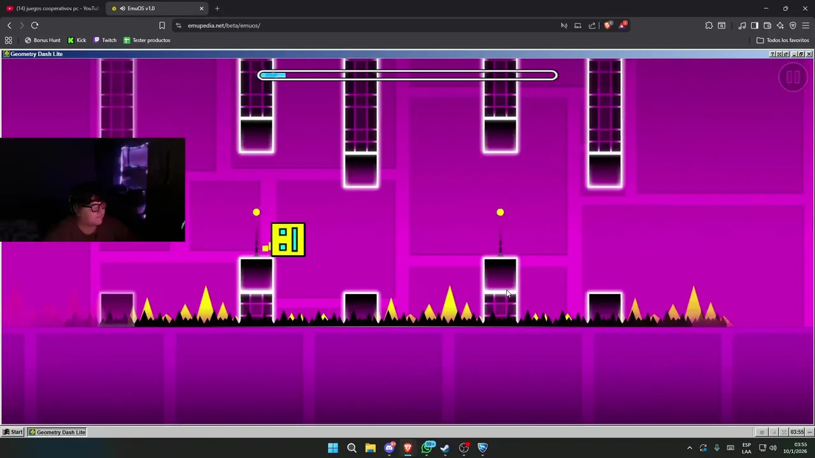Open volume control in system tray
Image resolution: width=815 pixels, height=458 pixels.
[773, 448]
